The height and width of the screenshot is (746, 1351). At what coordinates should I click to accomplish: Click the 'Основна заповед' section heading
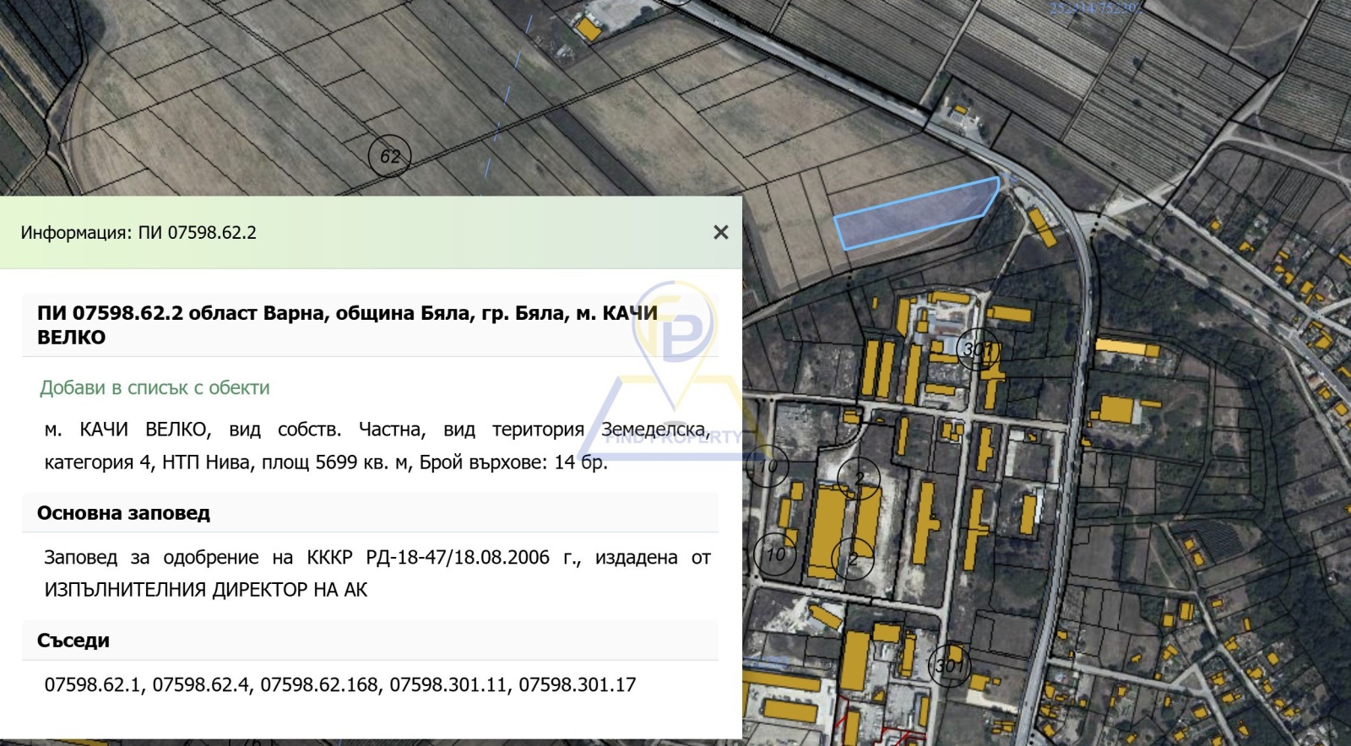123,513
